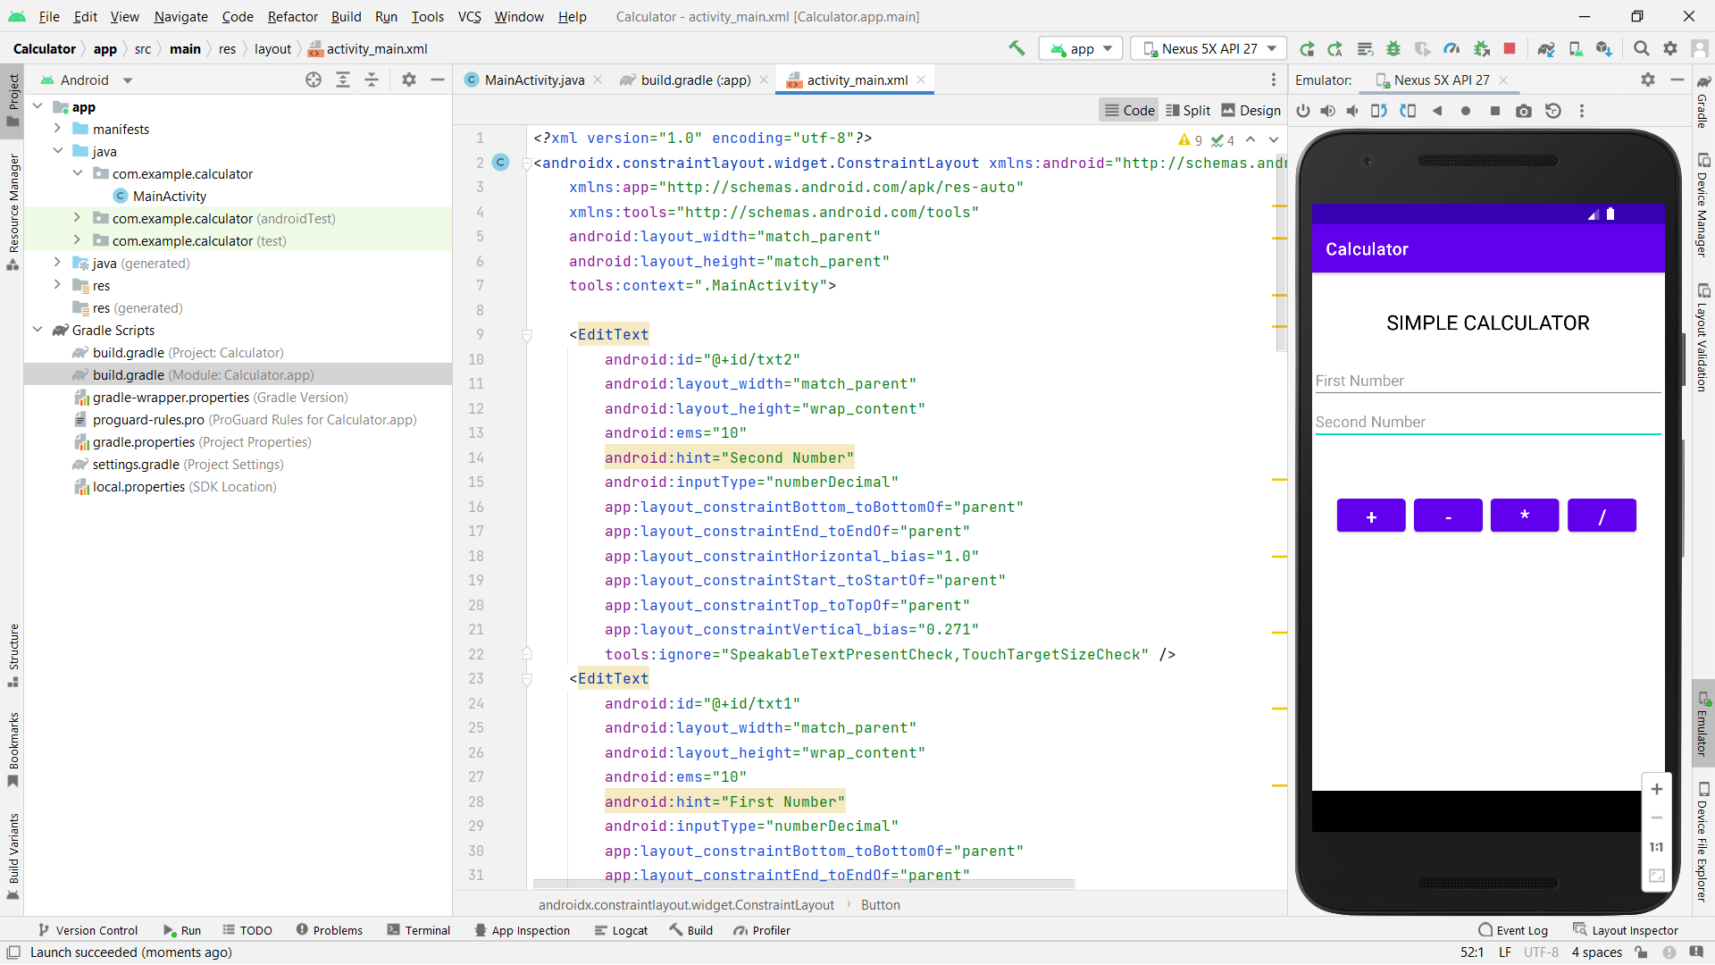Open the Profiler gauge icon in toolbar
This screenshot has height=965, width=1715.
pos(1451,48)
